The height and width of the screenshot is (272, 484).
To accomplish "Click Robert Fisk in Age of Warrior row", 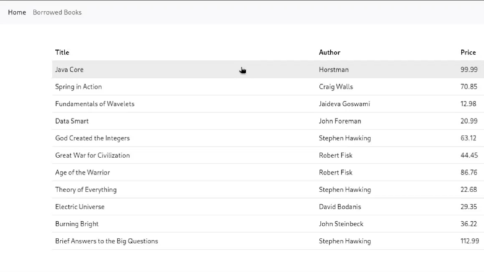I will tap(336, 173).
